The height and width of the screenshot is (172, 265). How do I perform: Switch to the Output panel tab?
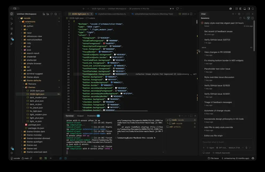click(x=80, y=116)
